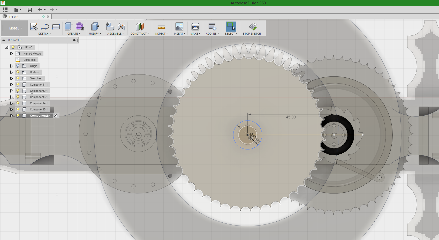
Task: Hide Component5:1 with its lightbulb
Action: coord(18,109)
